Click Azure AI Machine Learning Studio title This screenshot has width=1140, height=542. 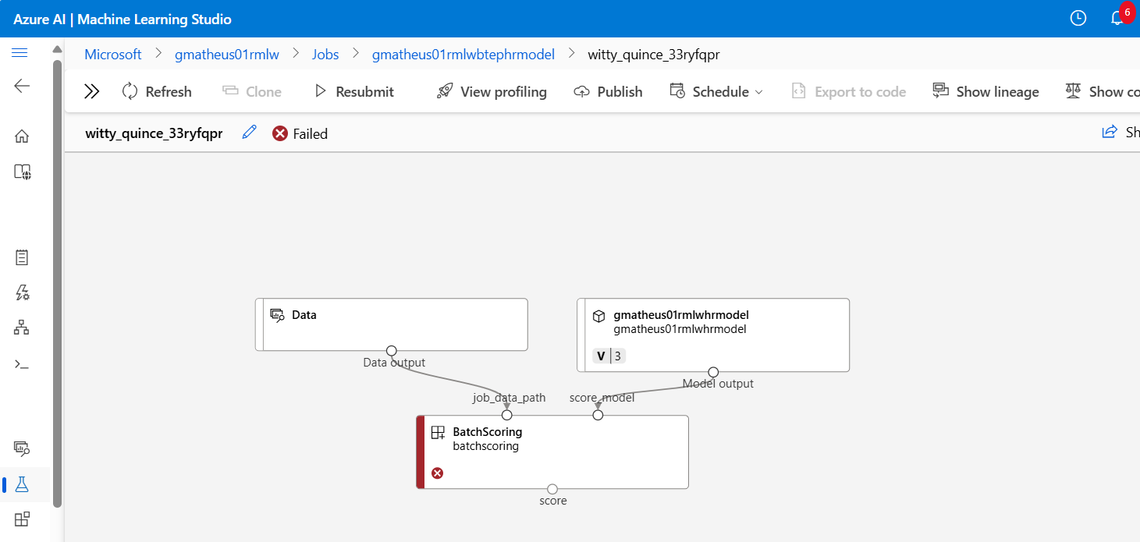point(123,19)
